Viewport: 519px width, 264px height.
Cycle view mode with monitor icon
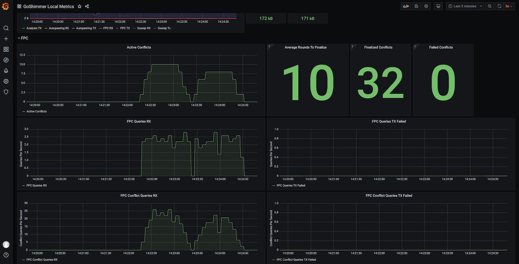coord(438,6)
